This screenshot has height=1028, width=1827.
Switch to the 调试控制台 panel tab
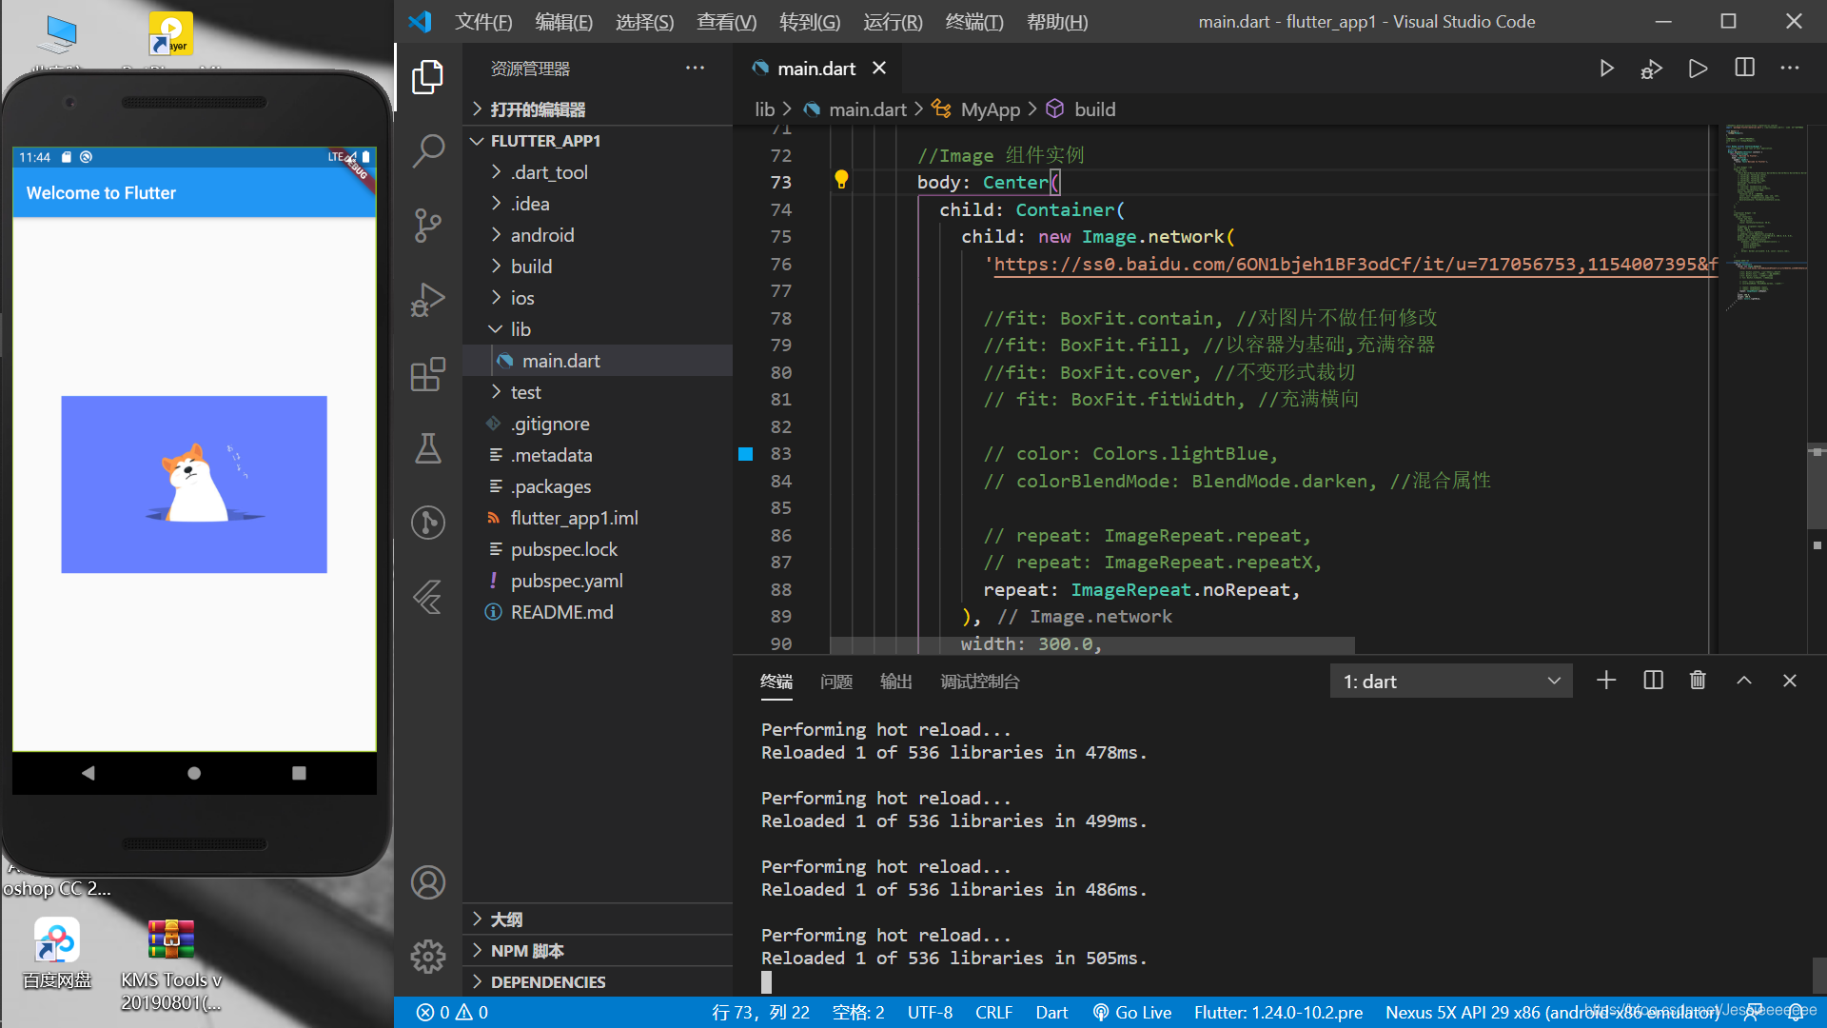coord(979,682)
